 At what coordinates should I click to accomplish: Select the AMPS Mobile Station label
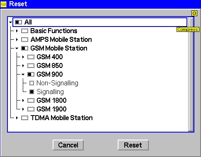[61, 39]
